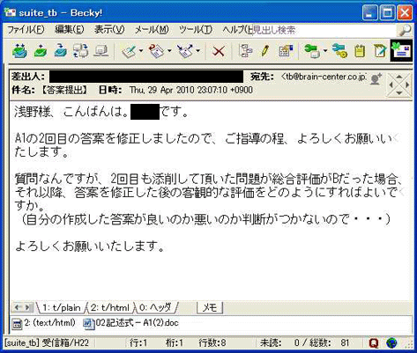417x353 pixels.
Task: Click the 見出し検索 search field
Action: pyautogui.click(x=324, y=30)
